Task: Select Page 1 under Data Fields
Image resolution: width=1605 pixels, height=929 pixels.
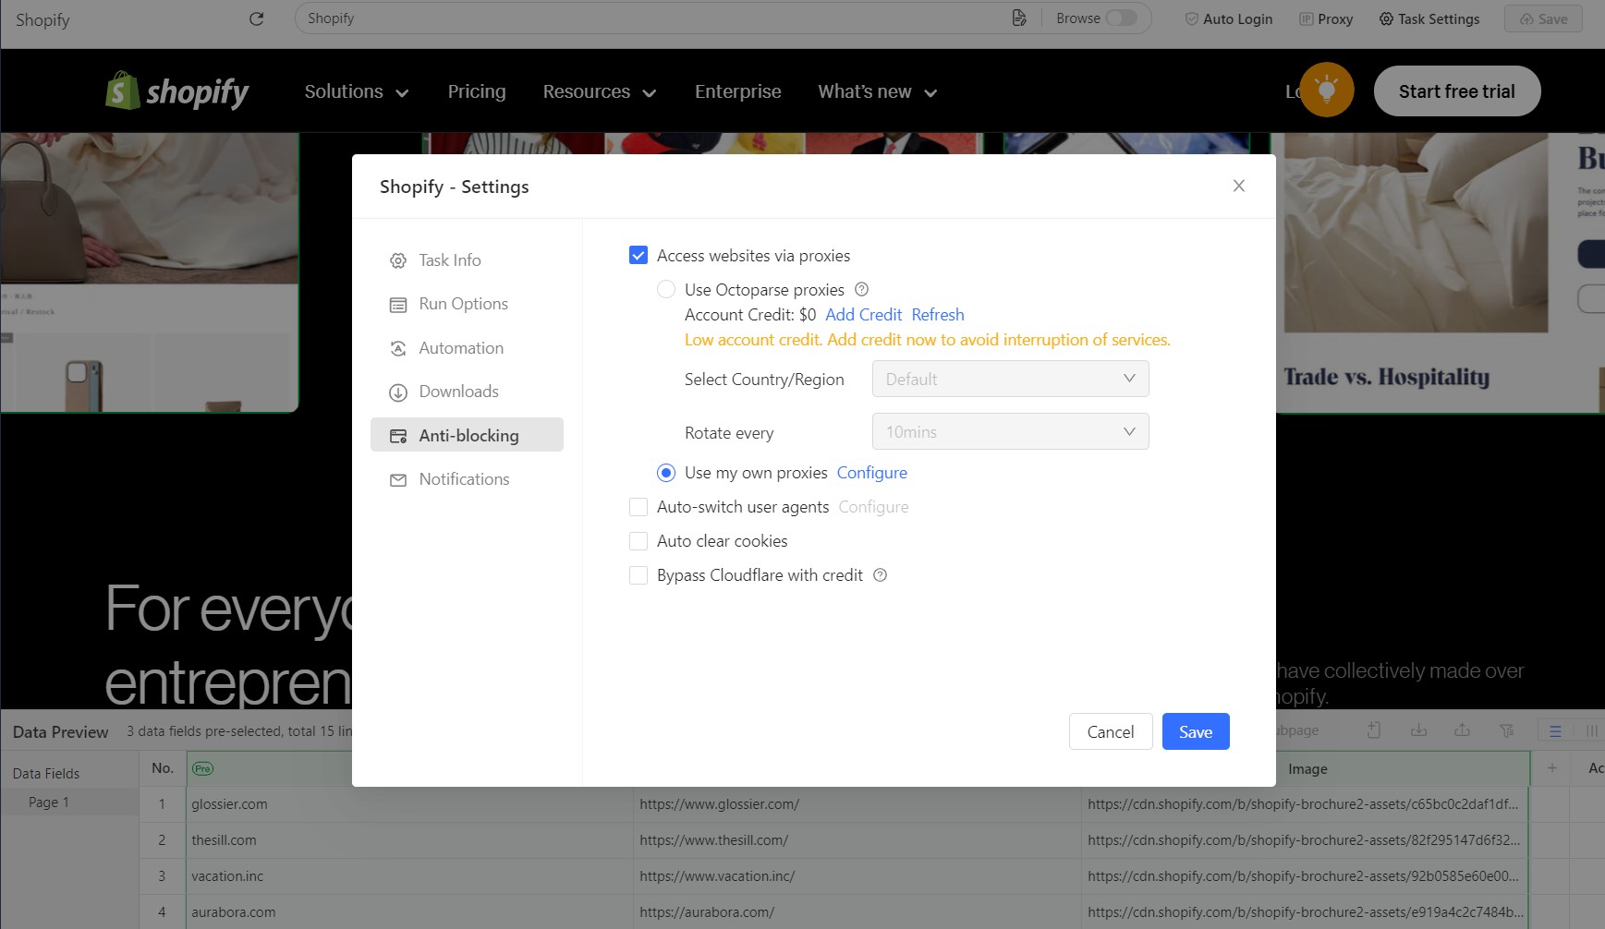Action: [x=69, y=802]
